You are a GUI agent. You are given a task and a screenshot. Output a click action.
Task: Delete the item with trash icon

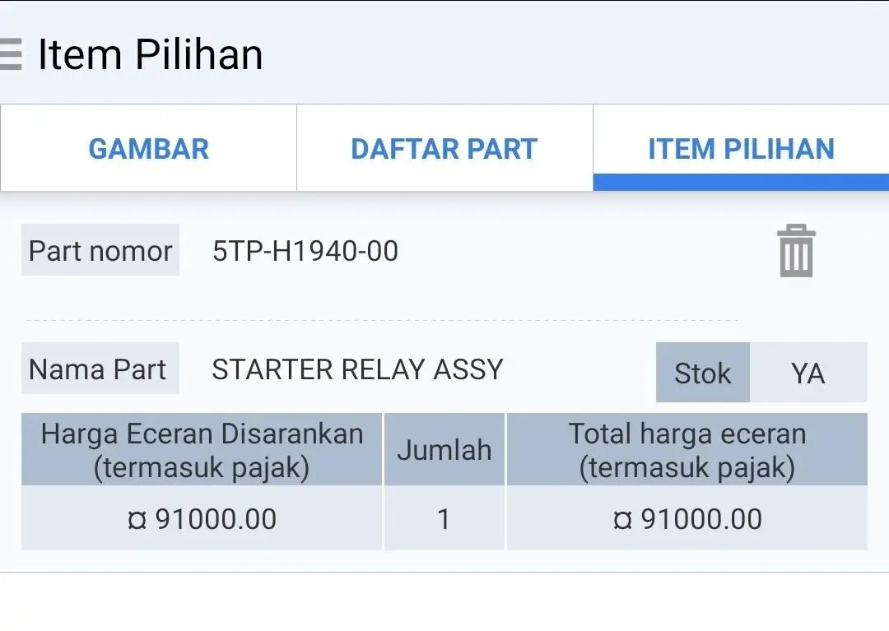[x=796, y=251]
